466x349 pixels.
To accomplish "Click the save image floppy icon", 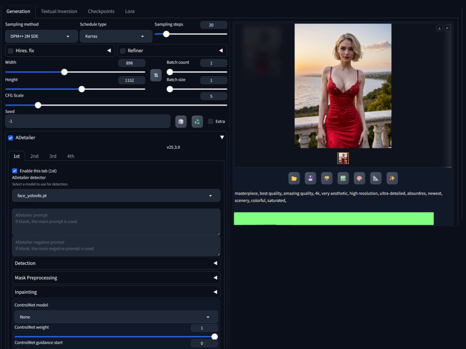I will [x=310, y=178].
